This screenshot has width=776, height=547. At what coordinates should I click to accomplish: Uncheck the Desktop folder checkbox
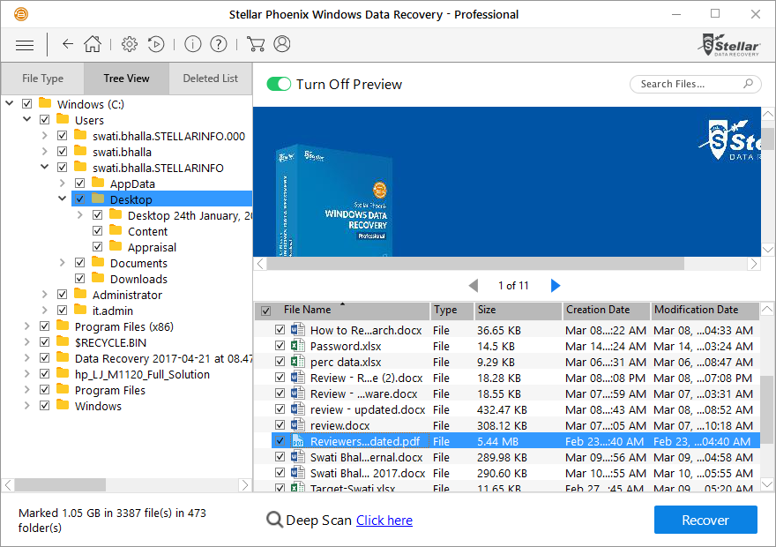tap(79, 199)
